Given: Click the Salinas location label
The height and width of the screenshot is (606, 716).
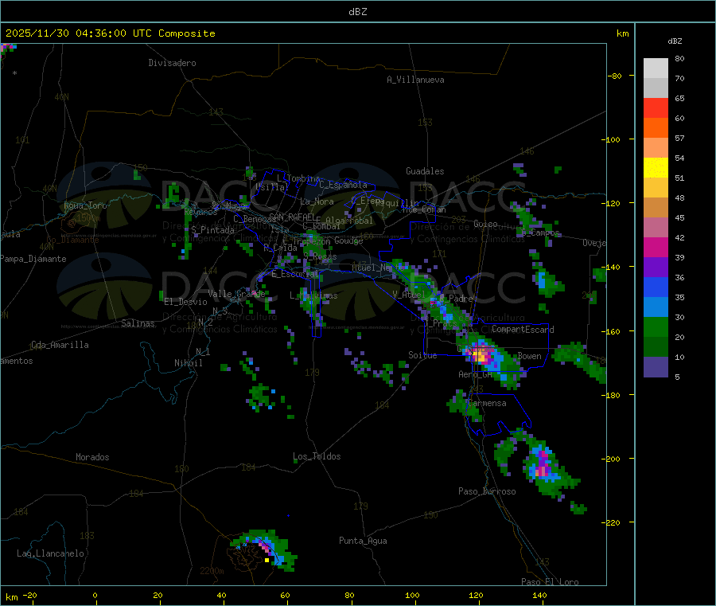Looking at the screenshot, I should pyautogui.click(x=138, y=323).
